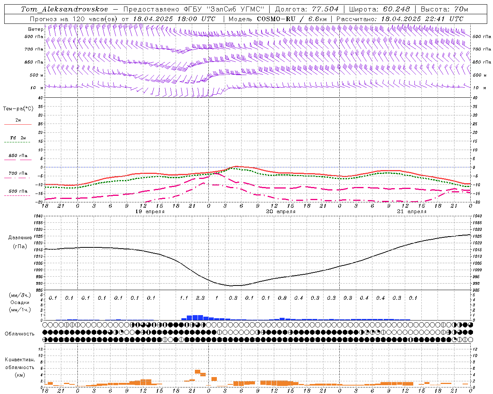Viewport: 493px width, 394px height.
Task: Click the date label 19 апреля
Action: click(150, 212)
